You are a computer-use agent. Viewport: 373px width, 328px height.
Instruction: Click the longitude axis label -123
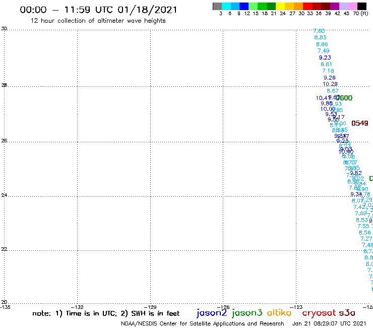coord(297,307)
